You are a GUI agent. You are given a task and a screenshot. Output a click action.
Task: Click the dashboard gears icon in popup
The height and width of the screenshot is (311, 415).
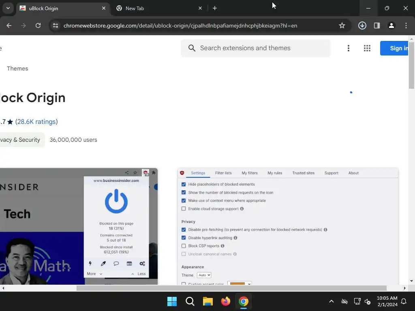pos(142,263)
